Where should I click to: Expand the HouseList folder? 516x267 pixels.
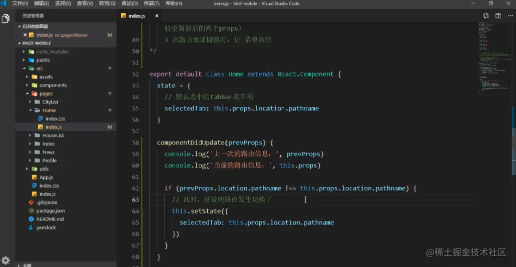point(66,135)
